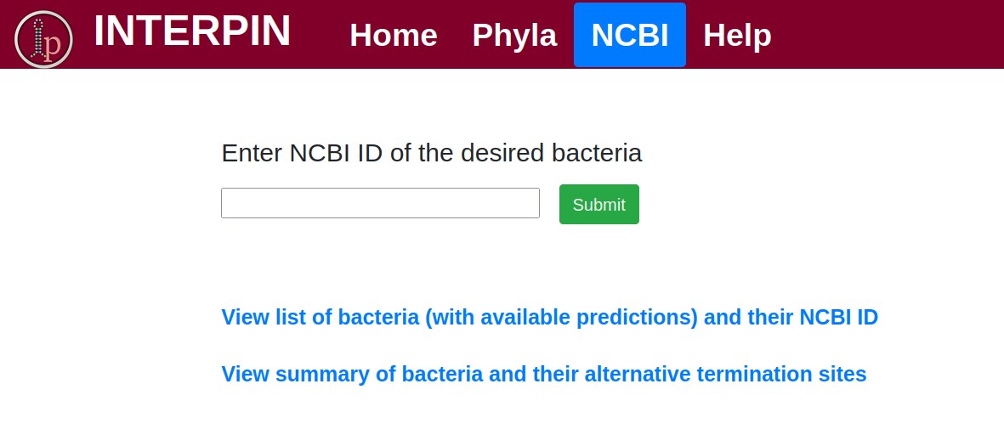
Task: Open the bacteria and NCBI ID list link
Action: [x=549, y=317]
